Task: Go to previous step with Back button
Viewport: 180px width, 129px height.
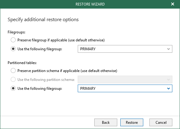Action: (106, 123)
